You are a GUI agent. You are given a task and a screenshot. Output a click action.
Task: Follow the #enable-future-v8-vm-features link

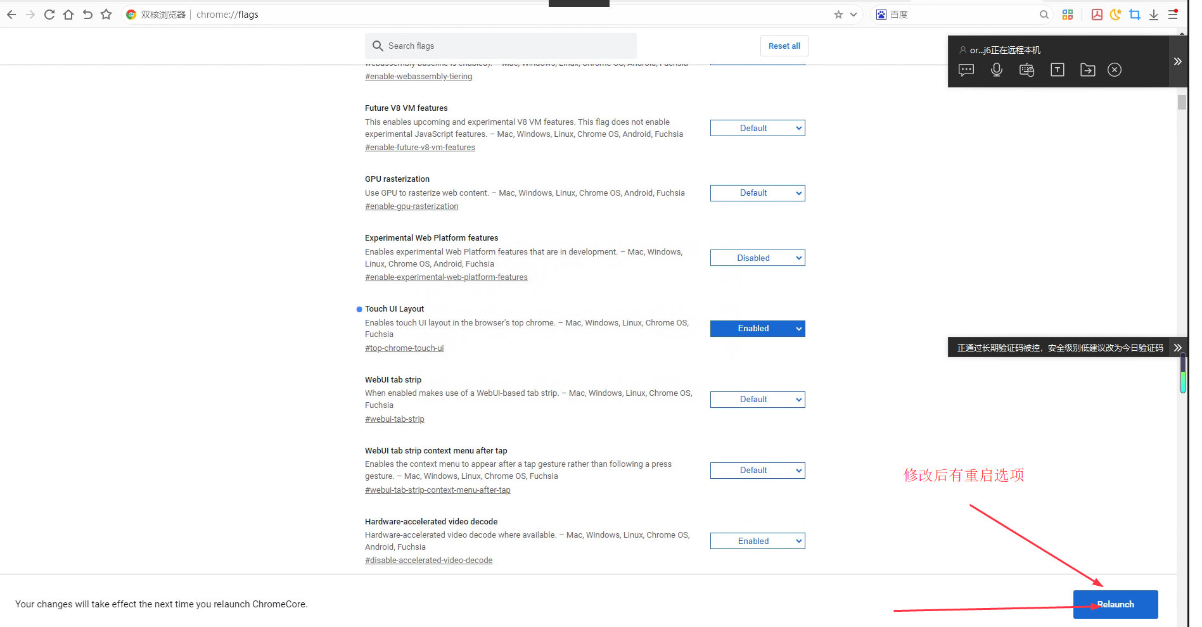pyautogui.click(x=420, y=148)
